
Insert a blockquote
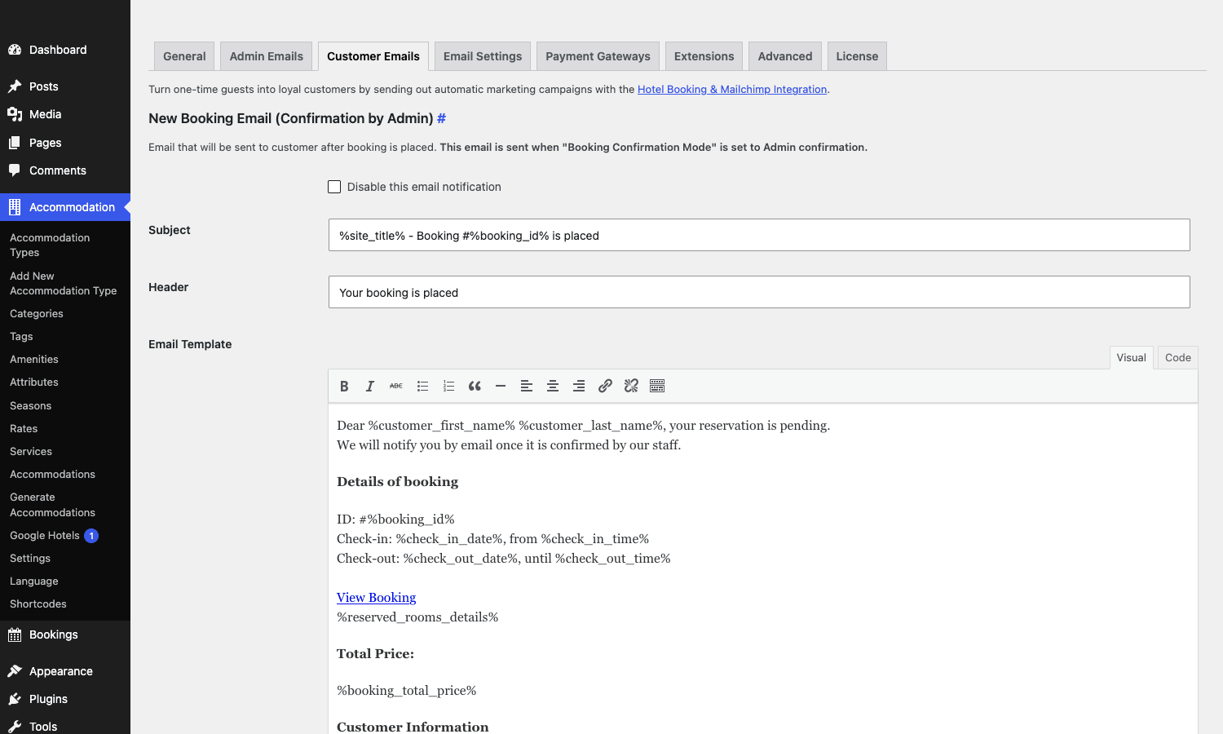[475, 387]
